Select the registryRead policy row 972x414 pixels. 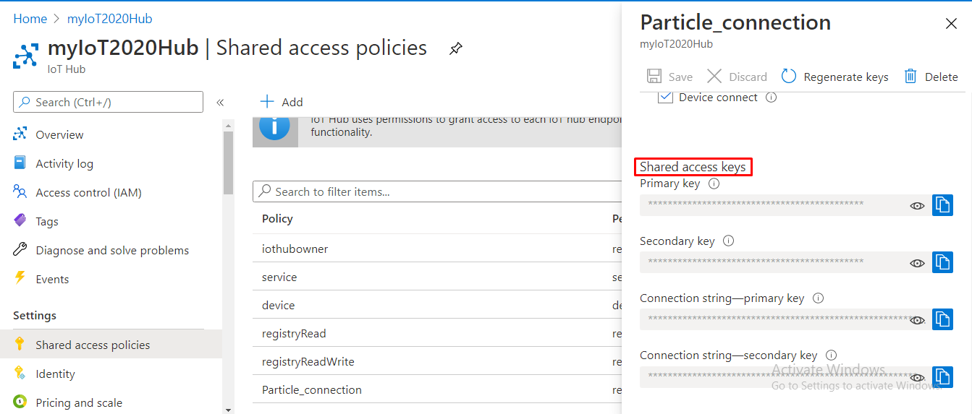pyautogui.click(x=437, y=333)
